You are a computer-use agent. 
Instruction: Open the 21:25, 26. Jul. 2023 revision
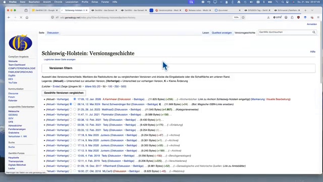click(89, 109)
